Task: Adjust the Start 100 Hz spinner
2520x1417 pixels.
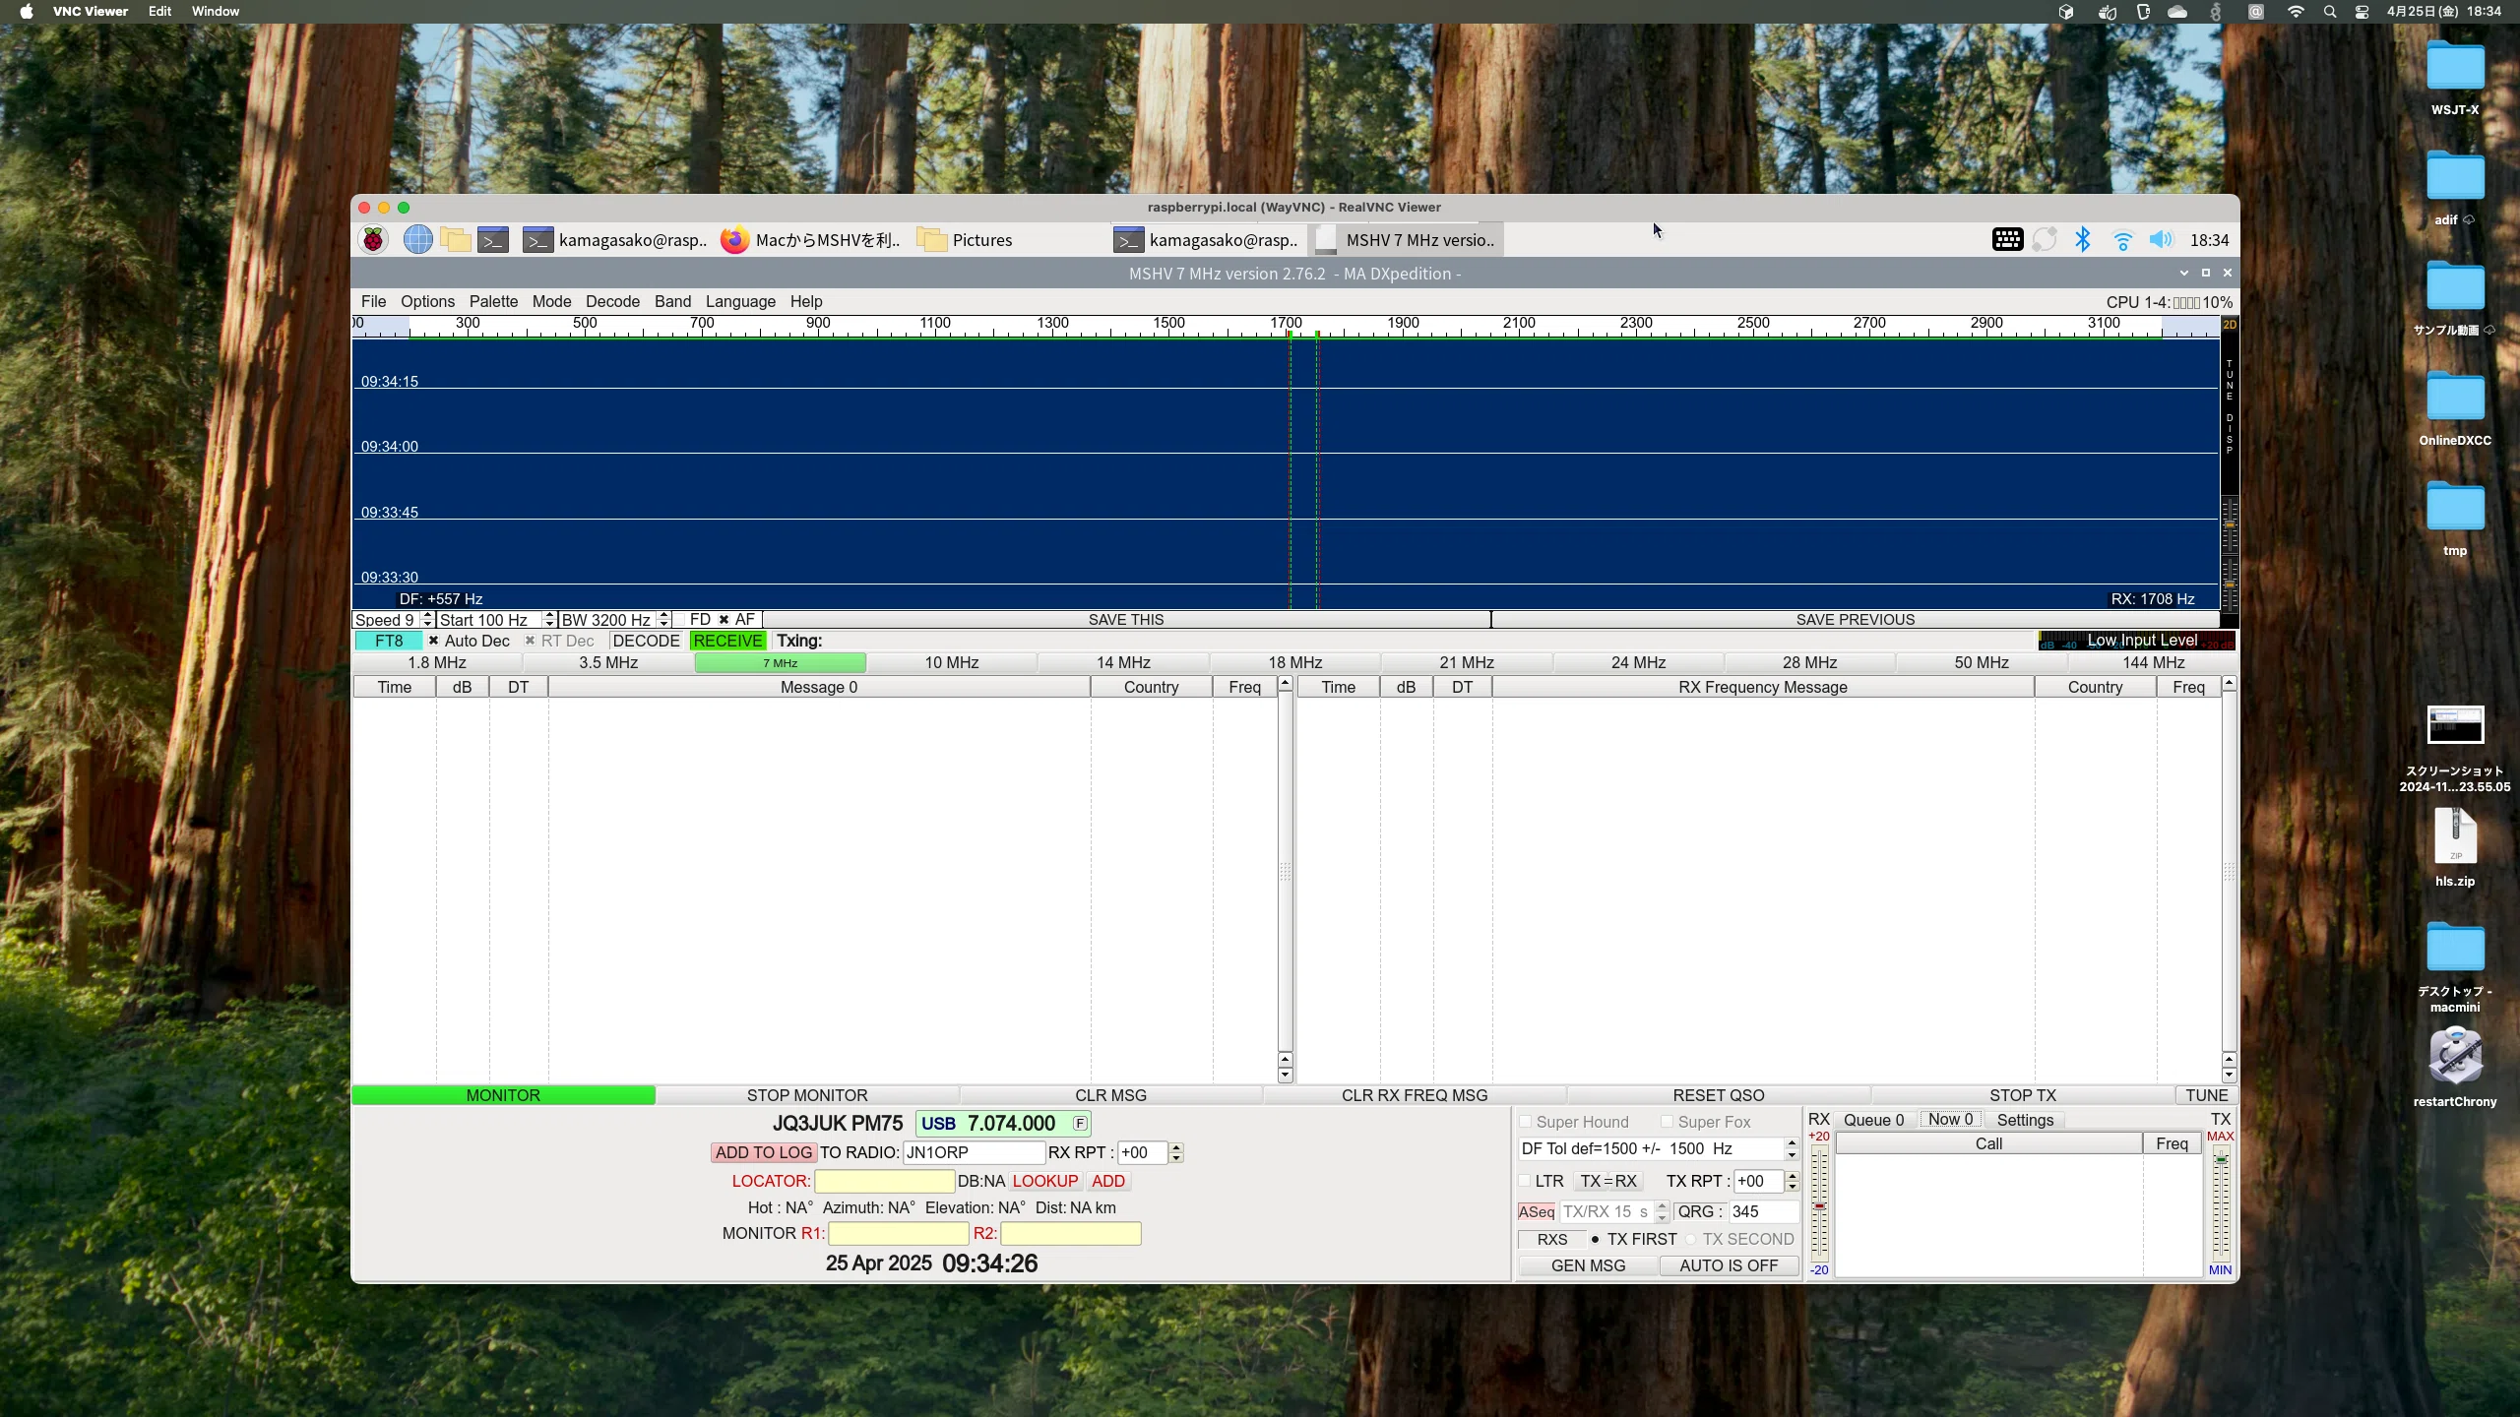Action: pyautogui.click(x=549, y=620)
